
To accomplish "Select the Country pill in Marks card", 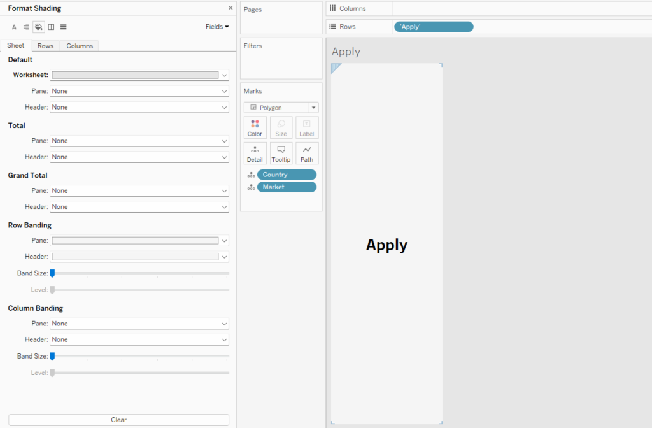I will tap(287, 175).
